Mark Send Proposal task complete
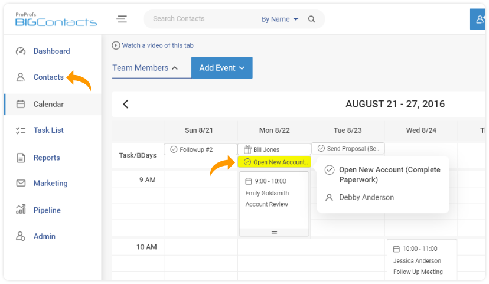 click(x=321, y=148)
